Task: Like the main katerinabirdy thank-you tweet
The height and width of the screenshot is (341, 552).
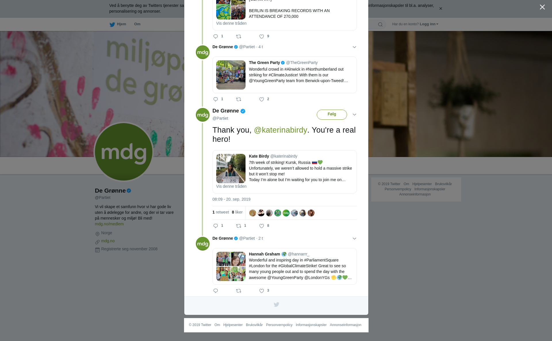Action: point(262,226)
